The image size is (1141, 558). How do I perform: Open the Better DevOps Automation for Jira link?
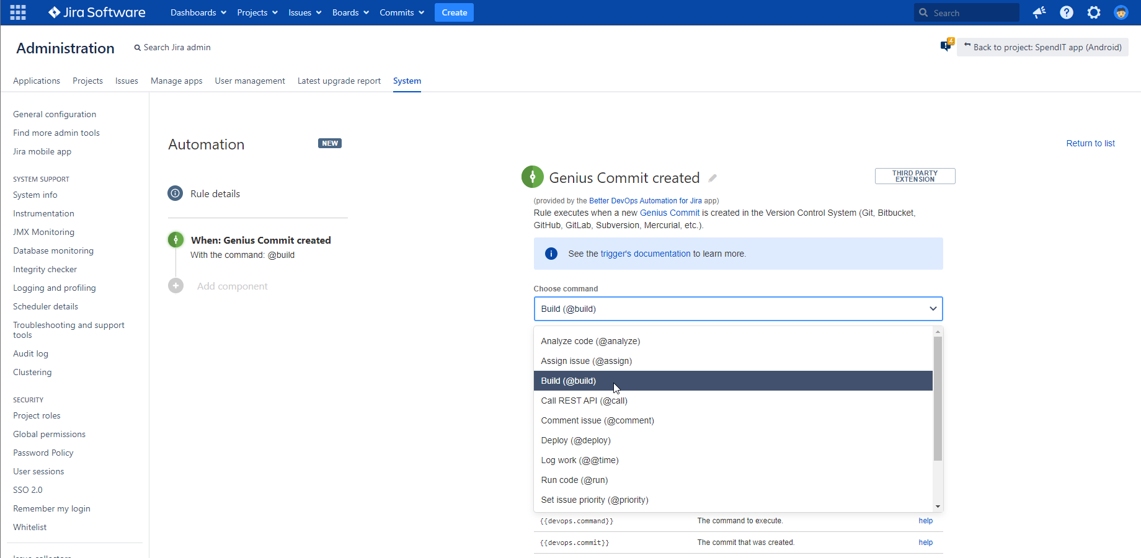[646, 201]
